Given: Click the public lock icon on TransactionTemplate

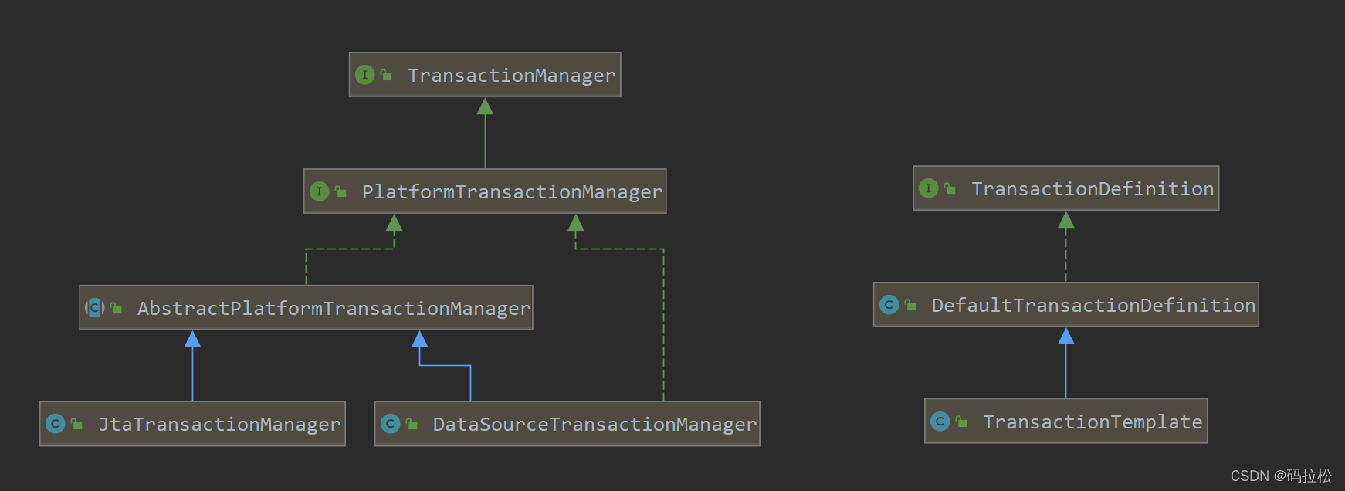Looking at the screenshot, I should point(961,422).
